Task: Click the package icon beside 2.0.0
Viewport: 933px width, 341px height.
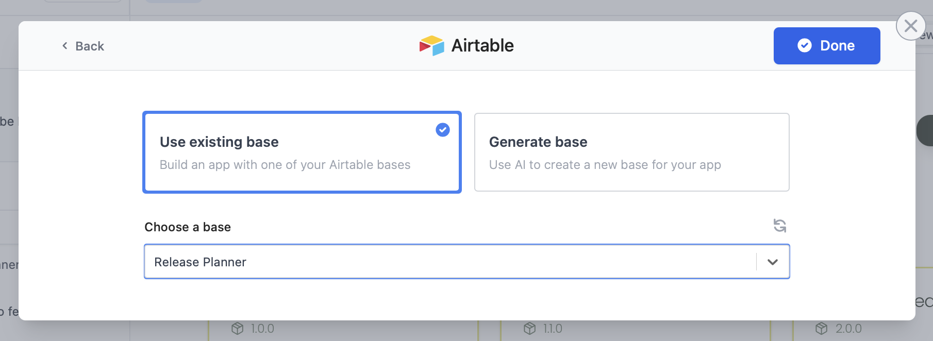Action: click(822, 328)
